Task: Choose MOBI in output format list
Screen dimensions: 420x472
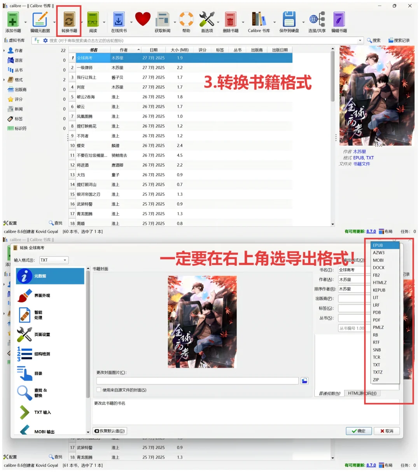Action: (x=385, y=260)
